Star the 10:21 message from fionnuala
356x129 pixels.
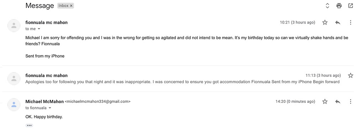coord(325,22)
